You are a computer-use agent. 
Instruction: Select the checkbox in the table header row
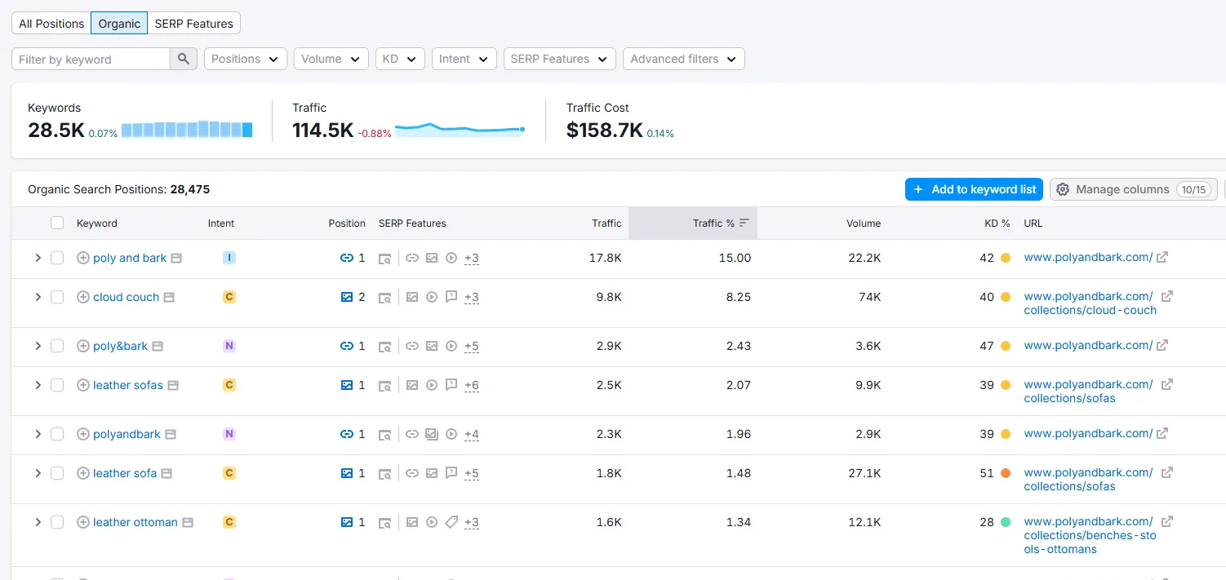(x=57, y=223)
